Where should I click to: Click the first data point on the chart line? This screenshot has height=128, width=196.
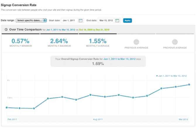7,107
